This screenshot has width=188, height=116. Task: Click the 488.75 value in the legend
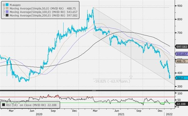(x=71, y=8)
